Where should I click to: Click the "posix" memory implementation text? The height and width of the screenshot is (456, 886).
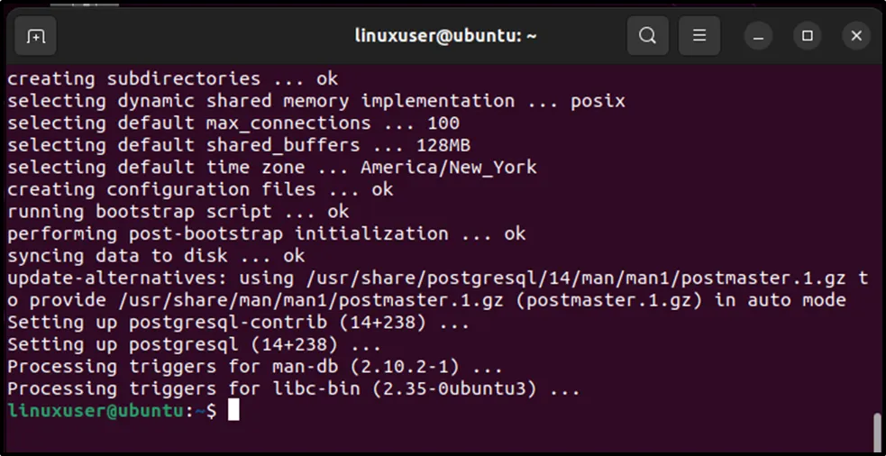coord(598,101)
